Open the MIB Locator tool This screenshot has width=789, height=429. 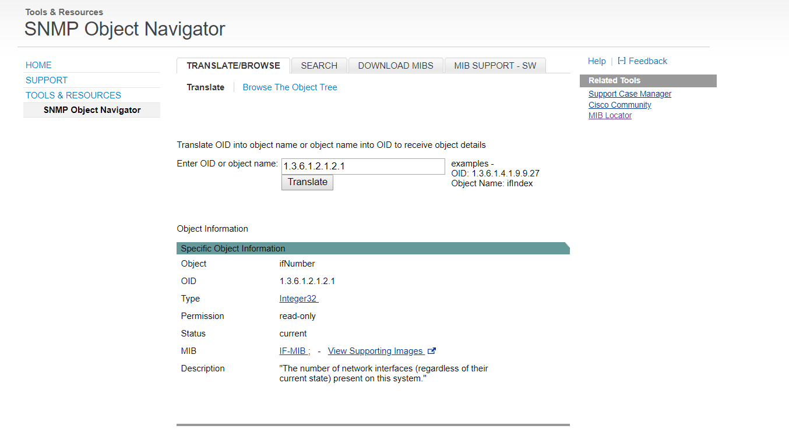610,115
